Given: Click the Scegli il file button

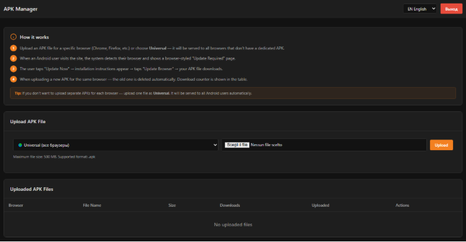Looking at the screenshot, I should point(237,145).
